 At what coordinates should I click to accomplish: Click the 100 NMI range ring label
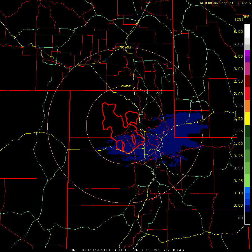coord(125,47)
